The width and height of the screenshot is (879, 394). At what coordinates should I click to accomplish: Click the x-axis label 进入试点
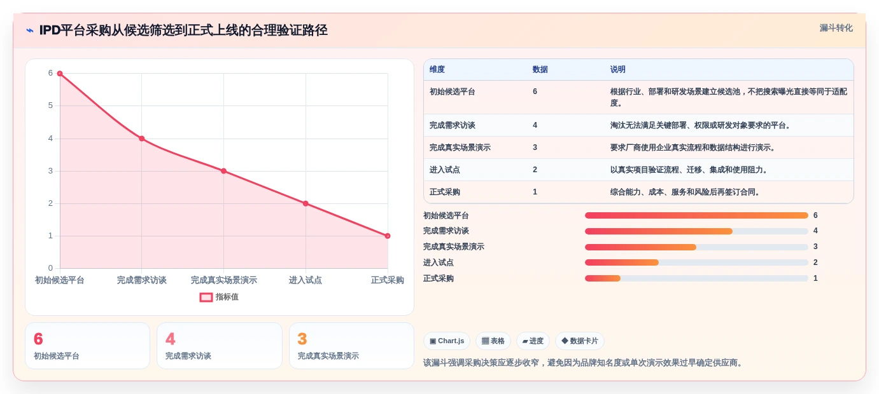(x=306, y=280)
